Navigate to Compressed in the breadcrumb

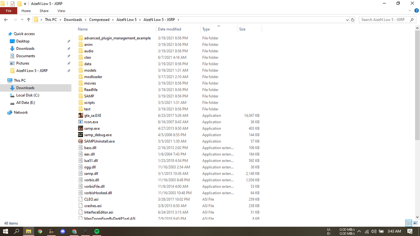pyautogui.click(x=99, y=20)
